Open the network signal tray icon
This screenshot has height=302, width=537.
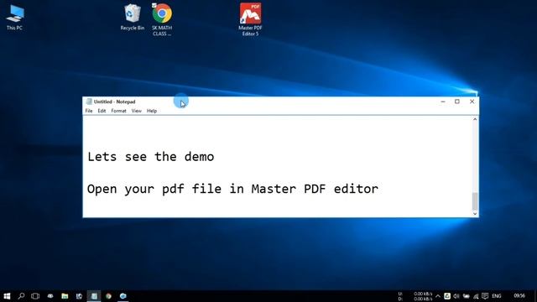click(x=476, y=296)
